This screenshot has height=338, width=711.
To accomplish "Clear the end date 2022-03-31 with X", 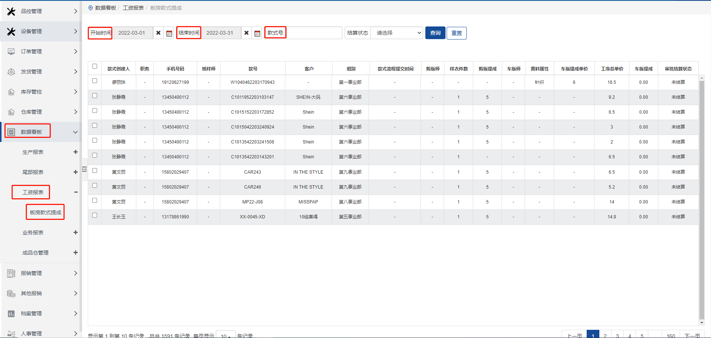I will [x=246, y=33].
